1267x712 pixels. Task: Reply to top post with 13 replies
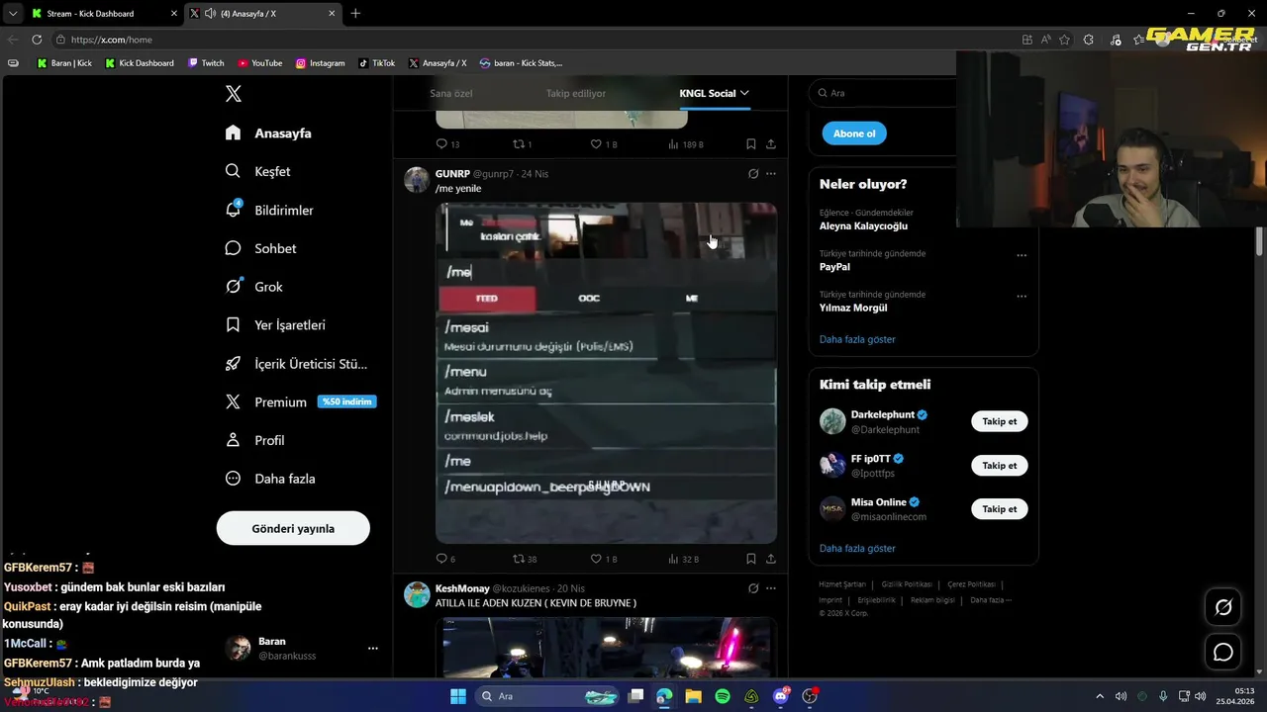[x=448, y=144]
